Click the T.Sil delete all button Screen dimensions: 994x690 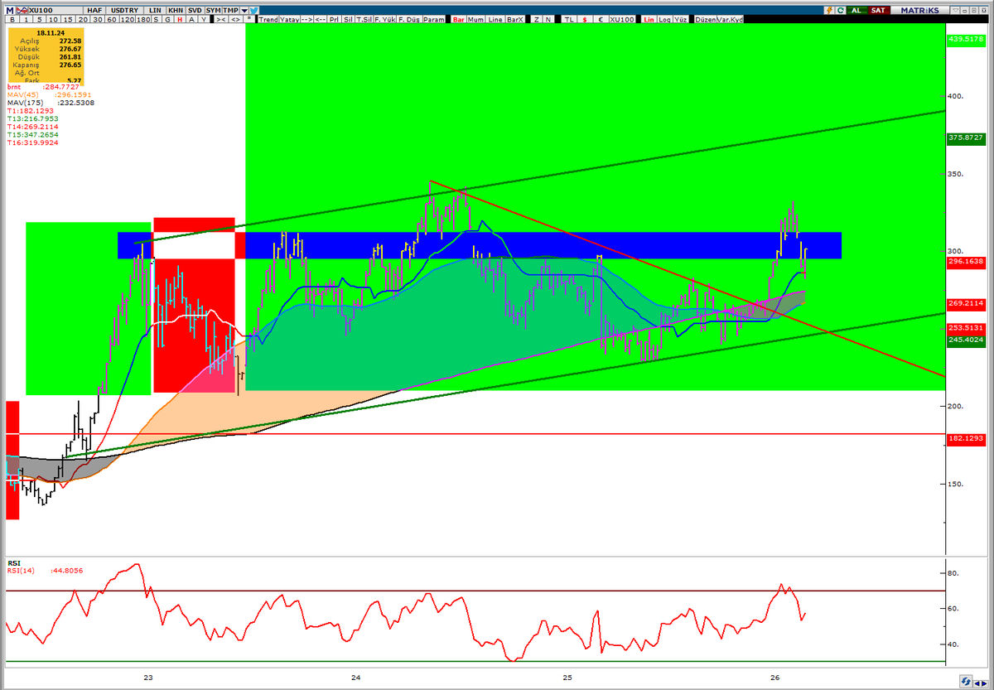point(364,19)
